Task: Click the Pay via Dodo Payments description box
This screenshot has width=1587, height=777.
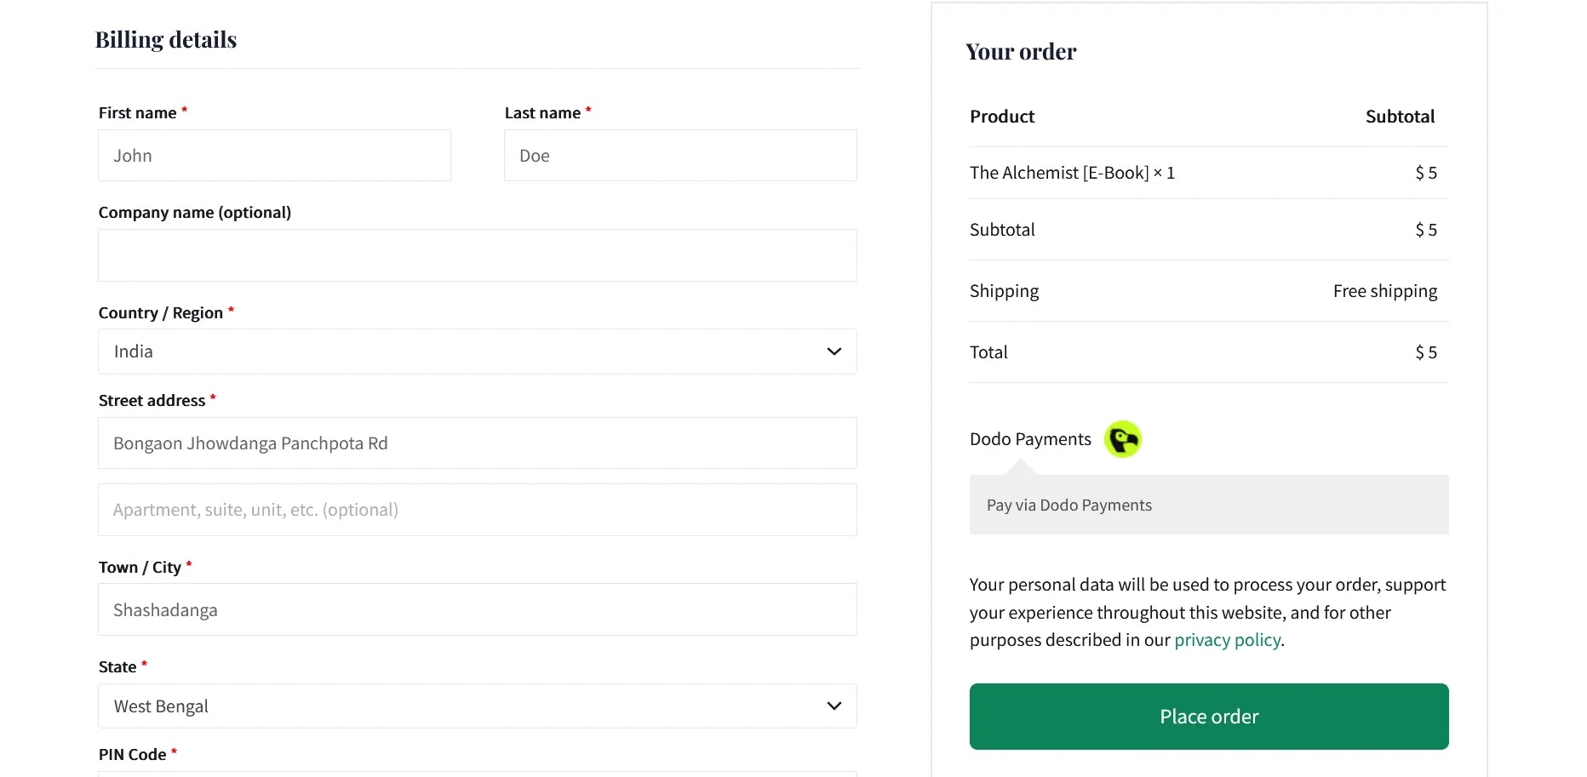Action: point(1208,505)
